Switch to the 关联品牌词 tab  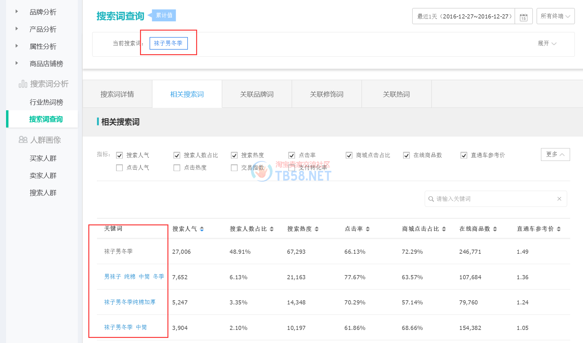[257, 94]
